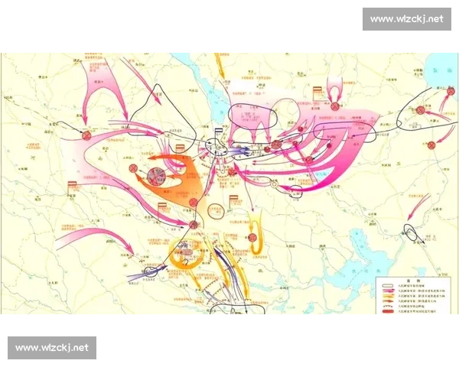Click the red striped flag icon at far left
This screenshot has width=459, height=367.
73,186
